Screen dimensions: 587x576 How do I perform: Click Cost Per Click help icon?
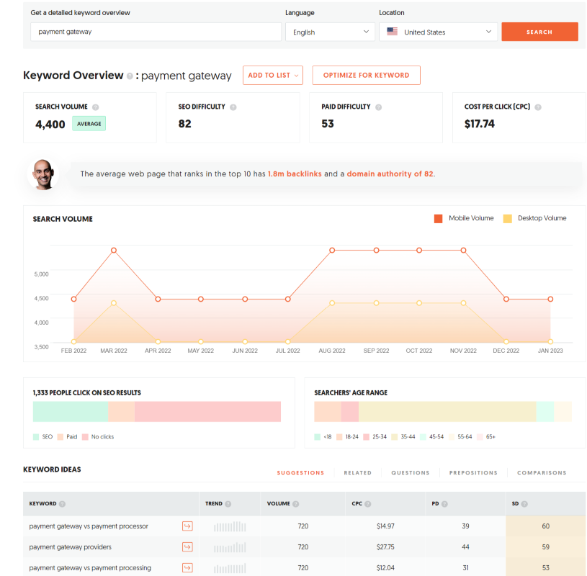pyautogui.click(x=538, y=107)
